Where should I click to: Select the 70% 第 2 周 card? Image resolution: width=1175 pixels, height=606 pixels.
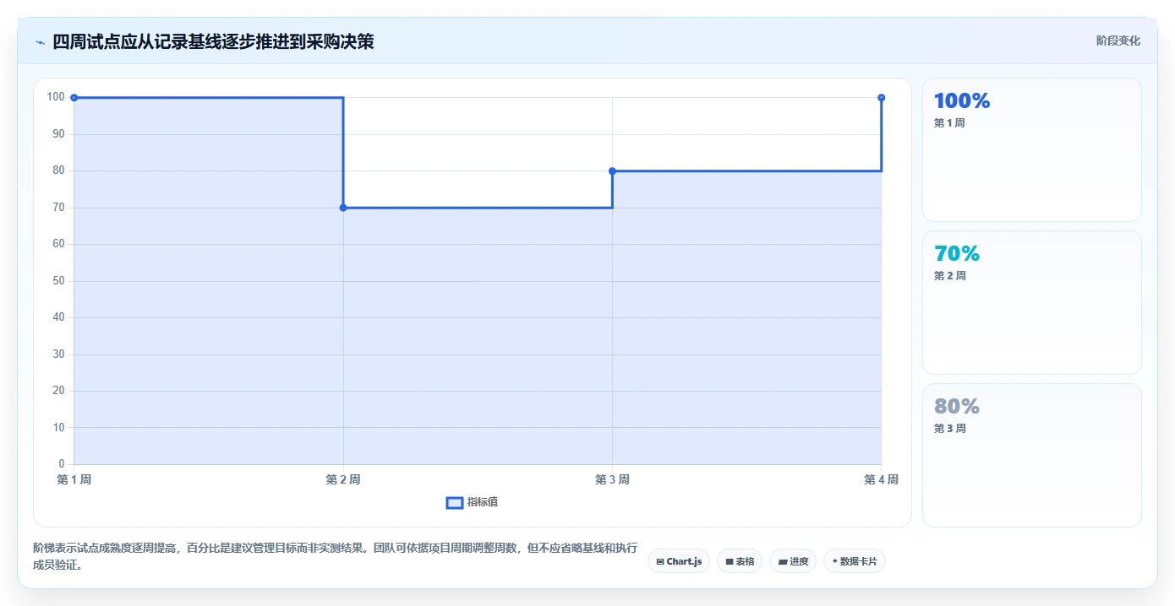pyautogui.click(x=1032, y=303)
